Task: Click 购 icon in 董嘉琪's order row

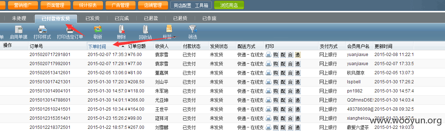Action: pos(275,73)
